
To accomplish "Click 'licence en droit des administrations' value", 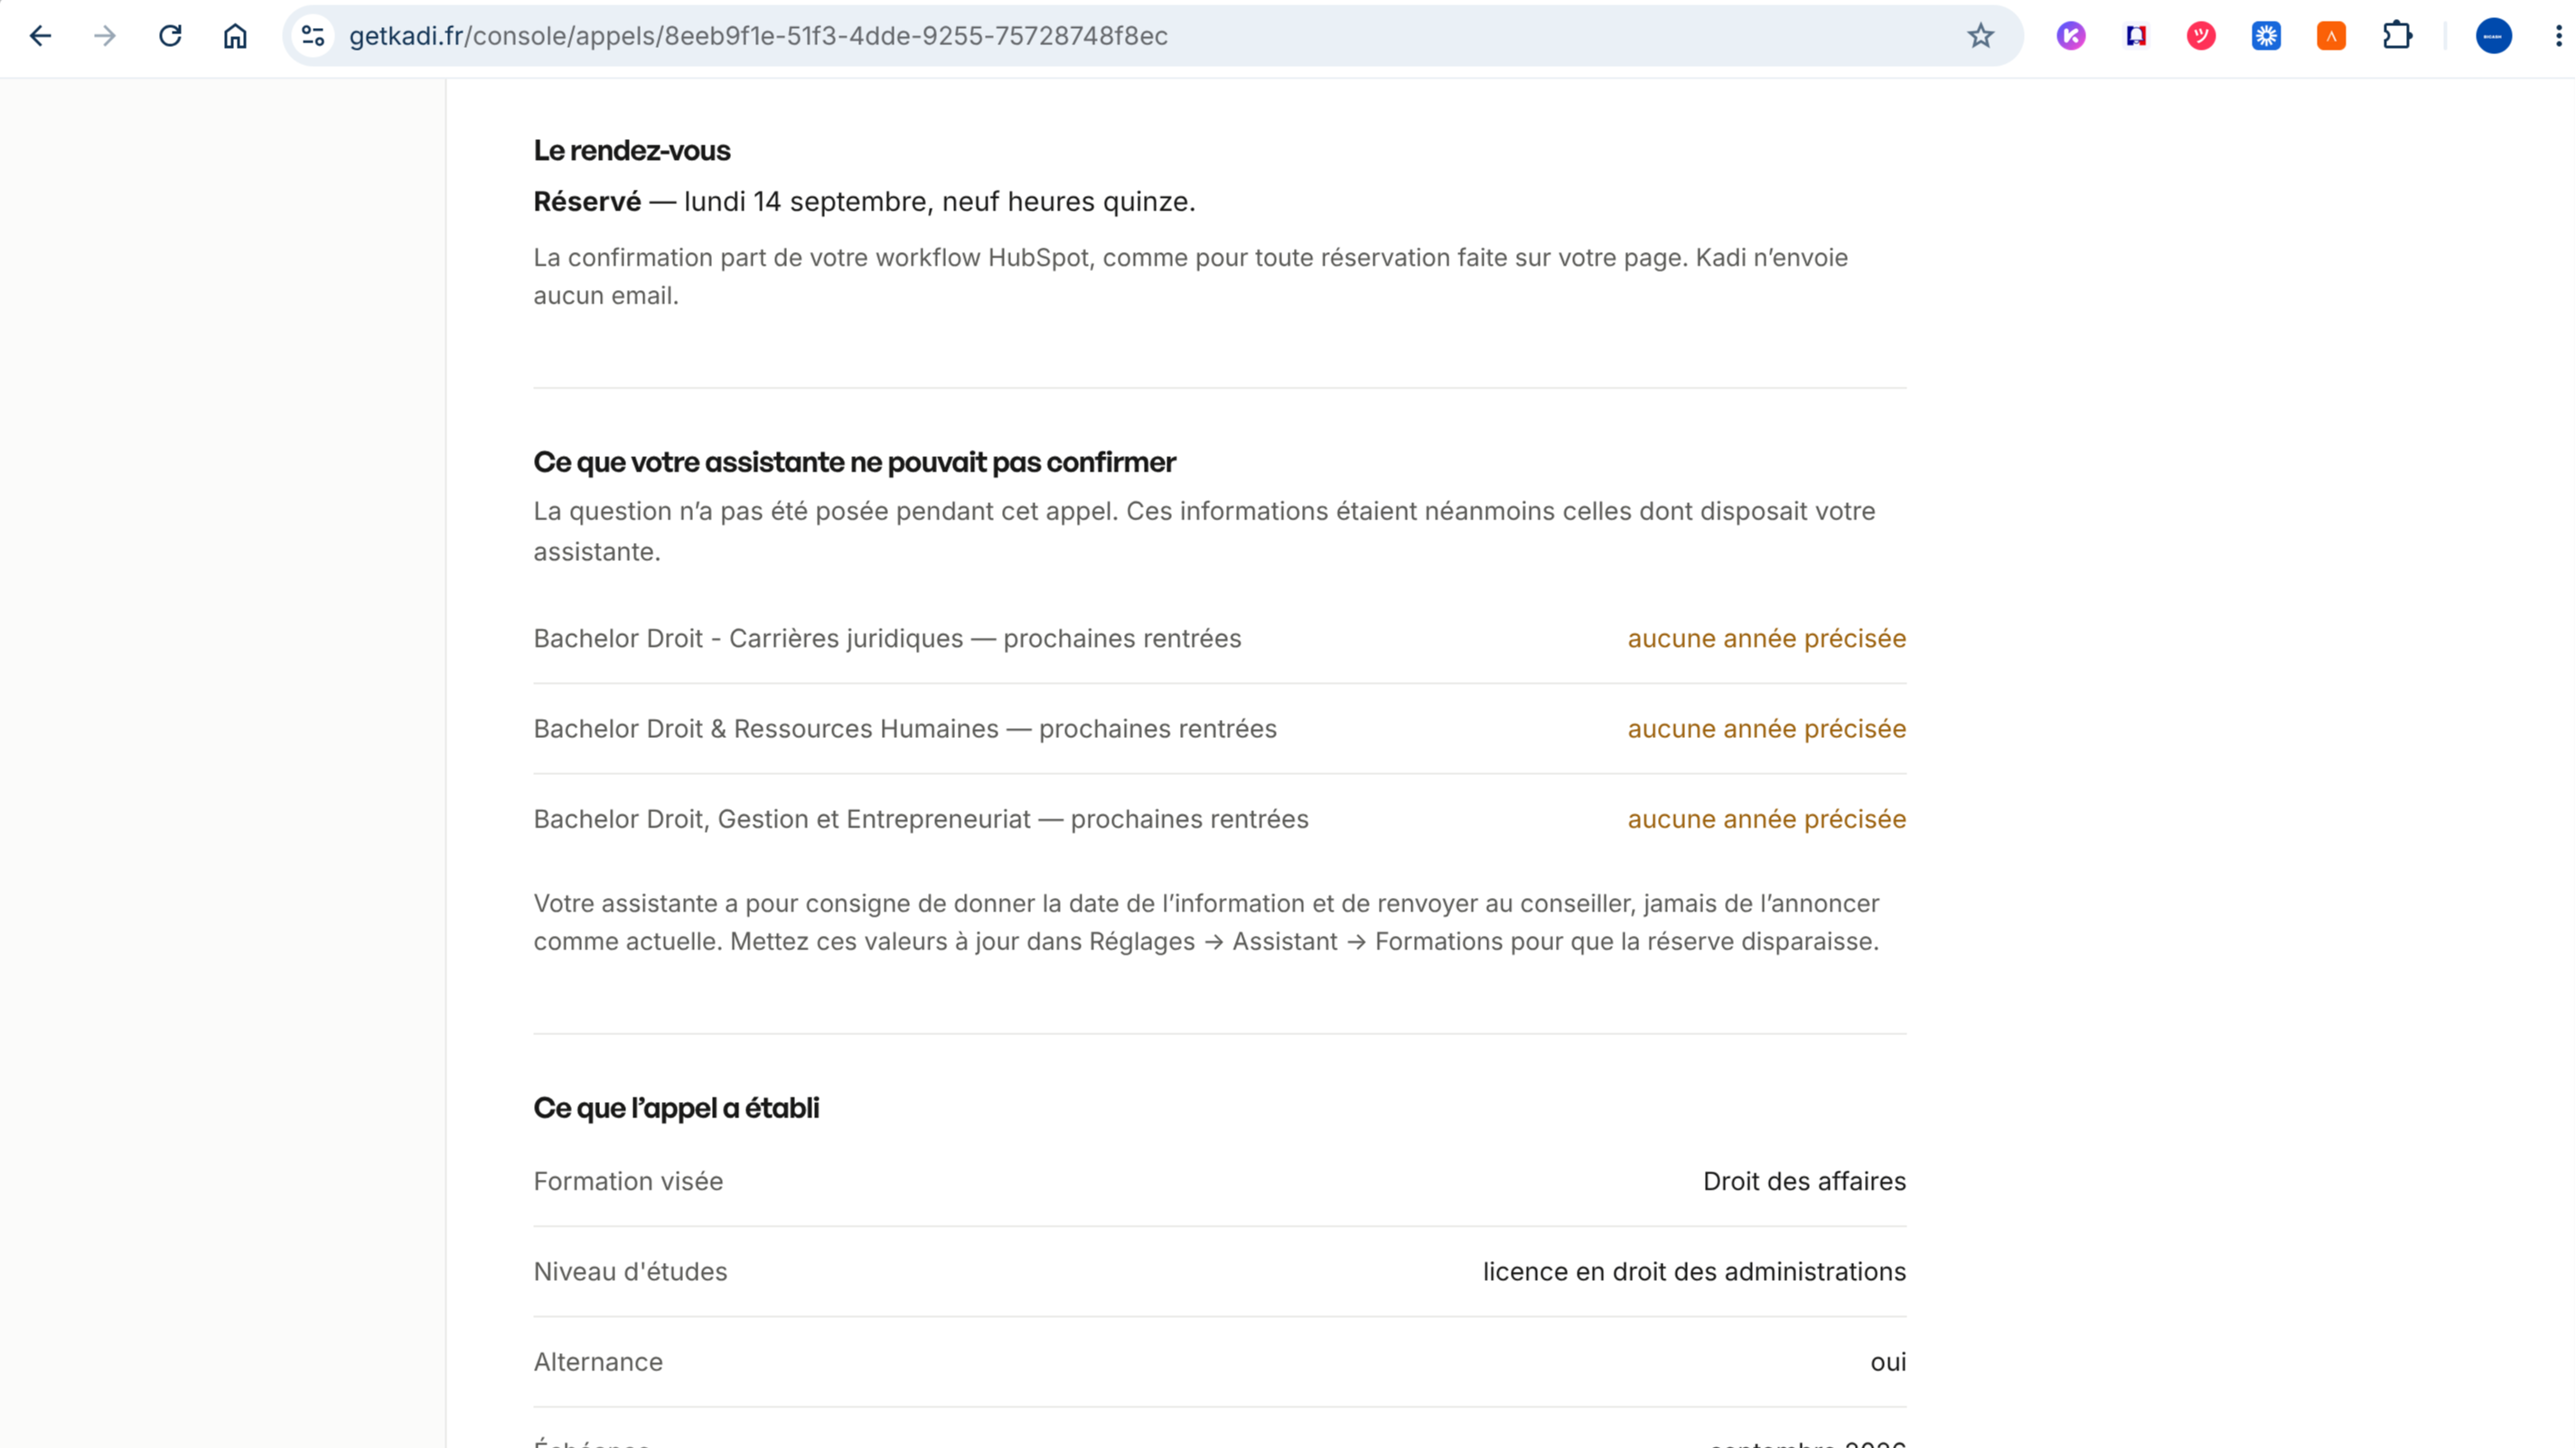I will tap(1694, 1272).
